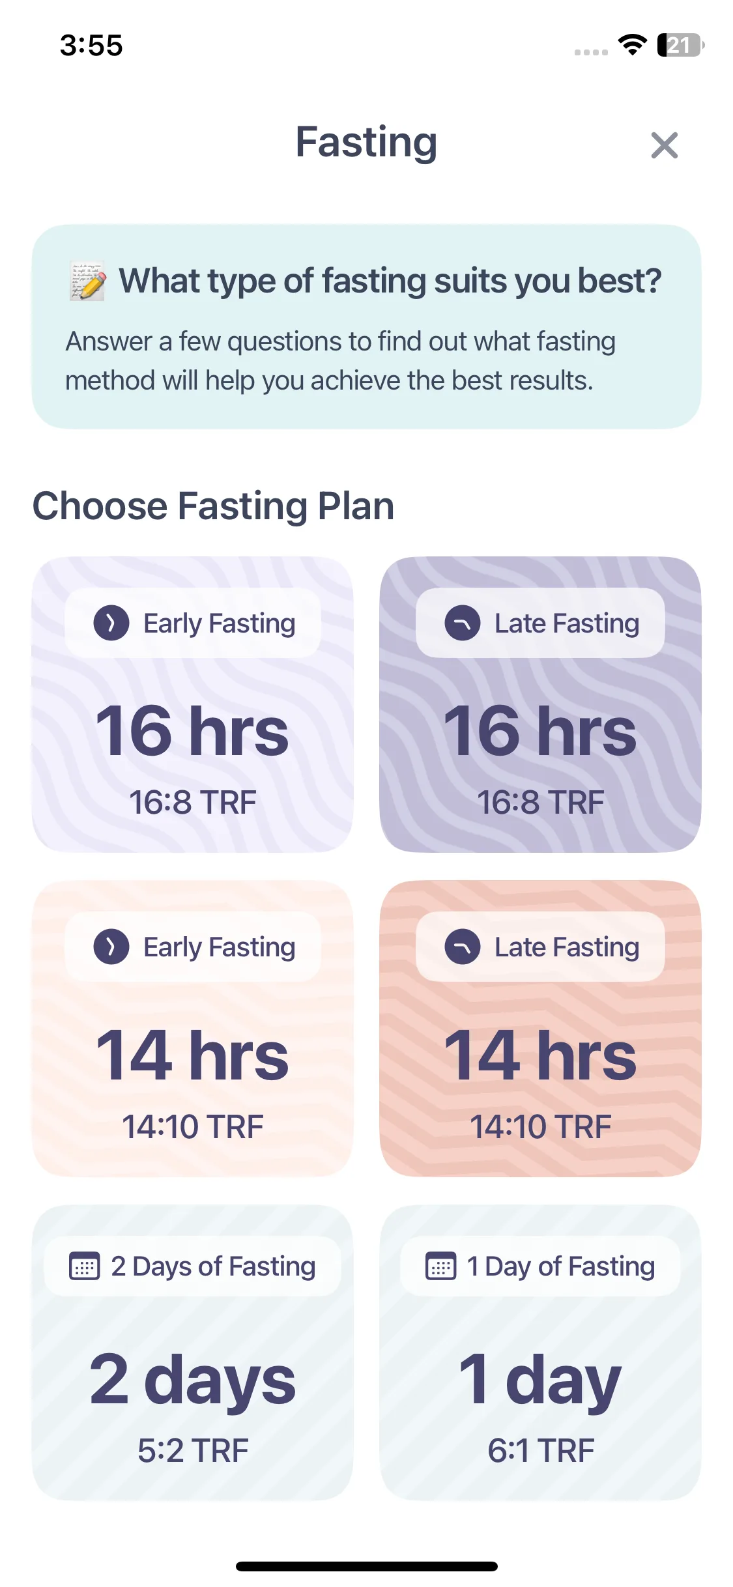
Task: Select the 14:10 TRF Early Fasting plan
Action: (192, 1028)
